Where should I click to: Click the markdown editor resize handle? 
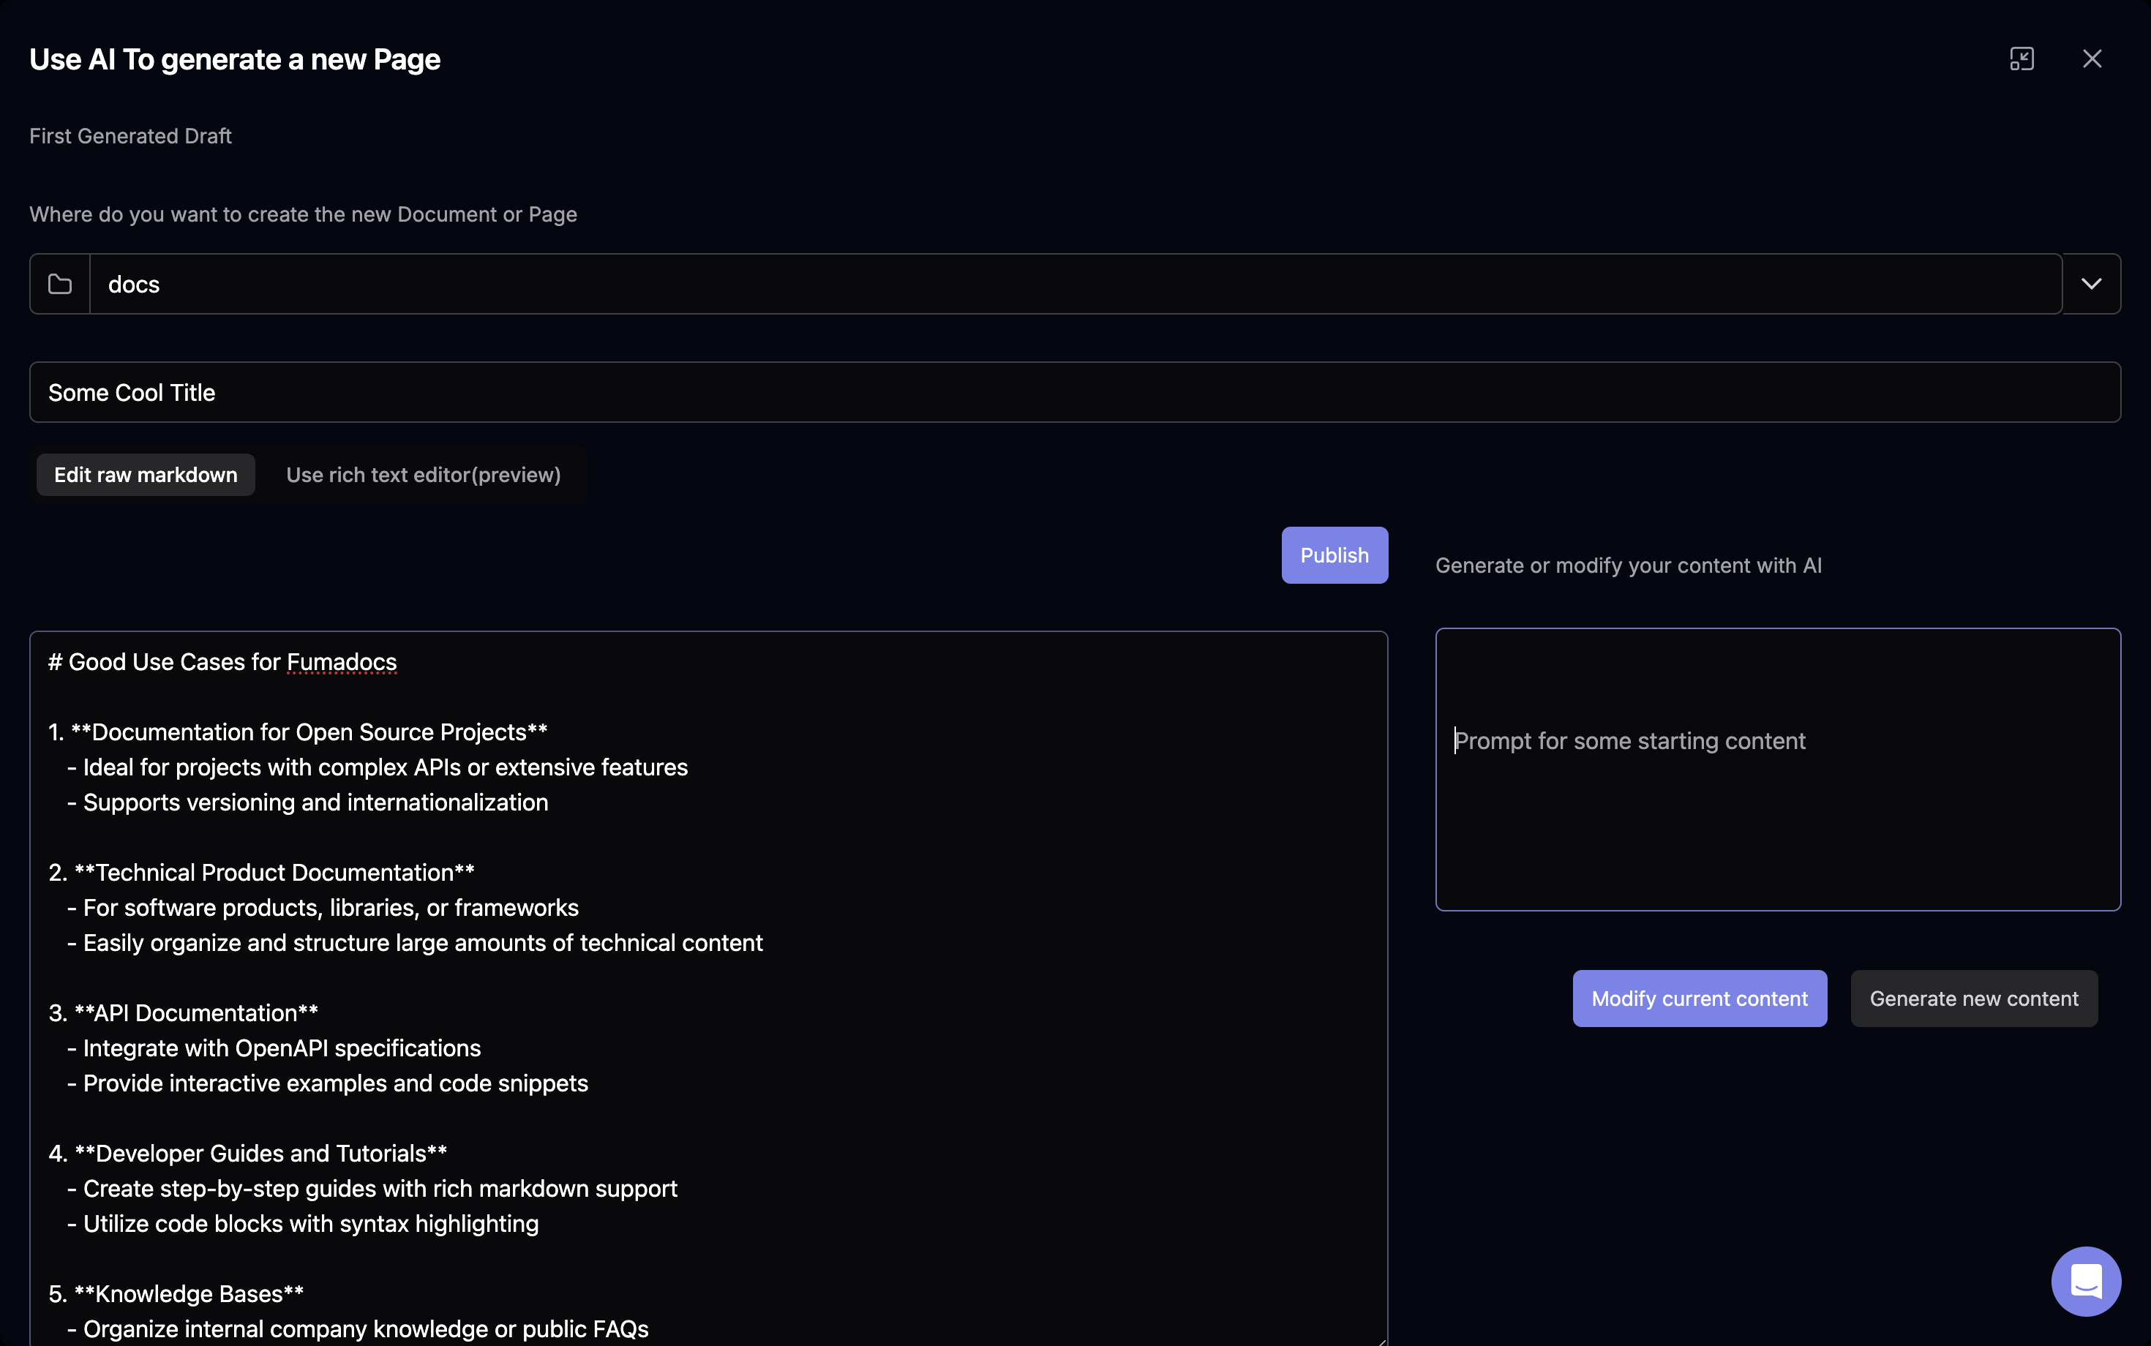click(x=1381, y=1339)
